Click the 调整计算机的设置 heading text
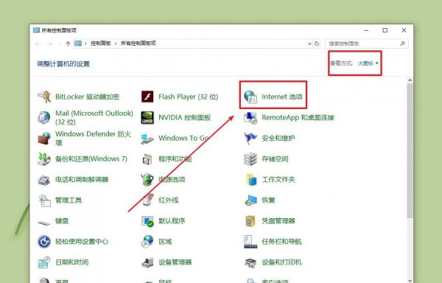The width and height of the screenshot is (442, 283). [x=63, y=64]
